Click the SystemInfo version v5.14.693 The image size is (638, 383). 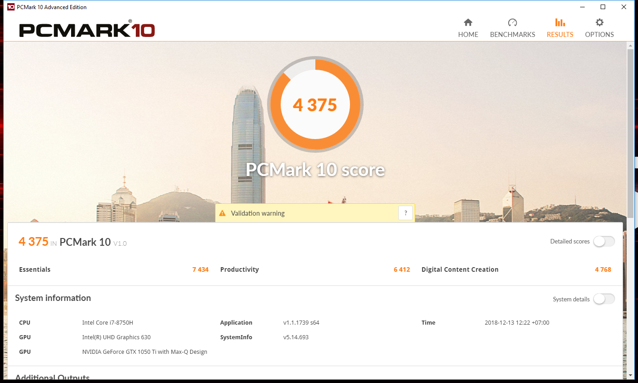tap(296, 337)
